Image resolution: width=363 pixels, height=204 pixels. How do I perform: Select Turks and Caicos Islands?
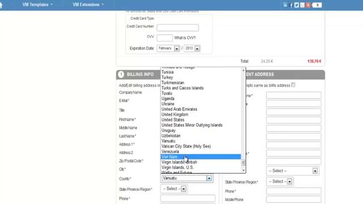tap(201, 88)
